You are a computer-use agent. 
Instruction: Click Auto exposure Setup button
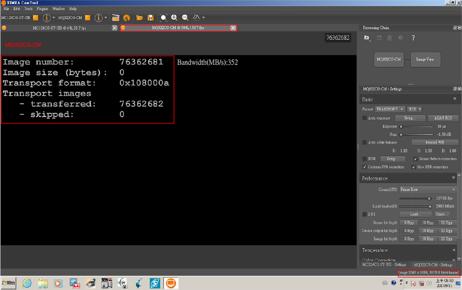pos(410,118)
